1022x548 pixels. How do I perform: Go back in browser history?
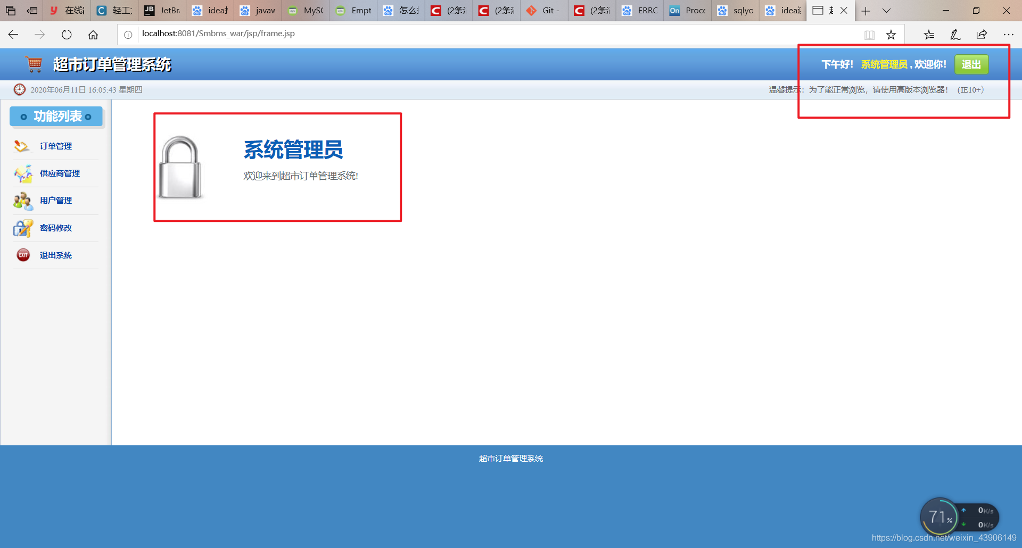pos(13,35)
